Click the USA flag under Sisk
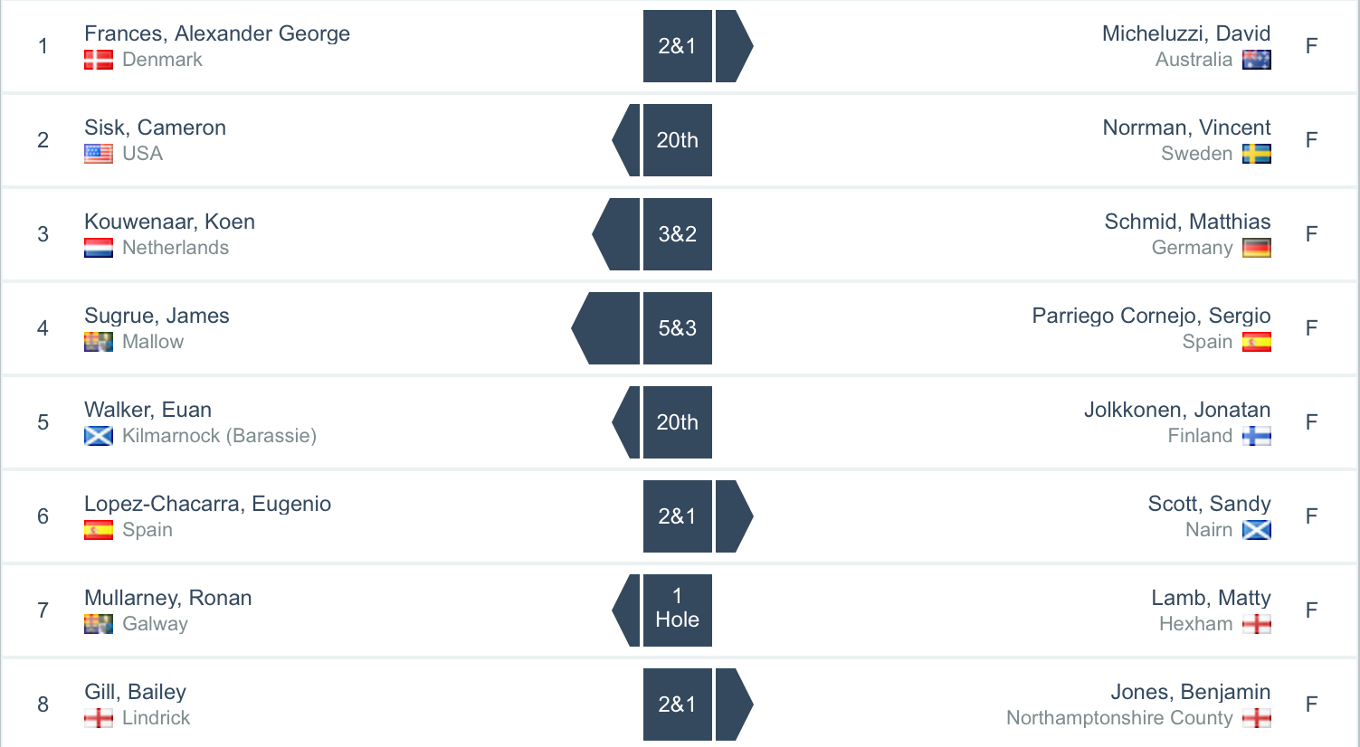 pos(99,154)
